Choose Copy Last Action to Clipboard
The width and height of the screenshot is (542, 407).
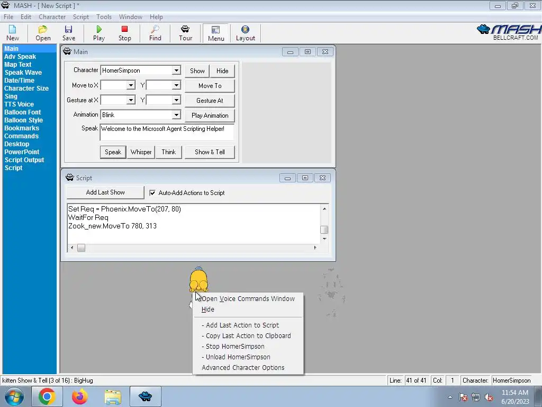pyautogui.click(x=248, y=335)
